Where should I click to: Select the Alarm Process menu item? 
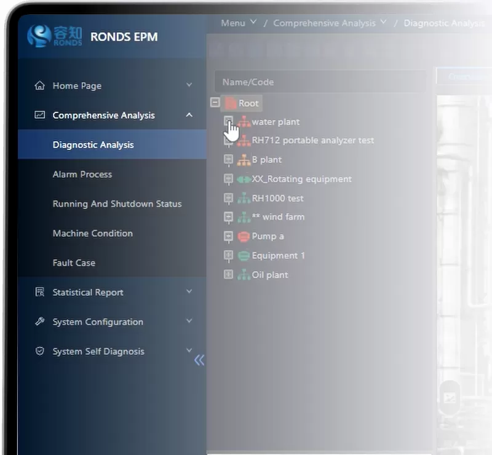[x=82, y=174]
